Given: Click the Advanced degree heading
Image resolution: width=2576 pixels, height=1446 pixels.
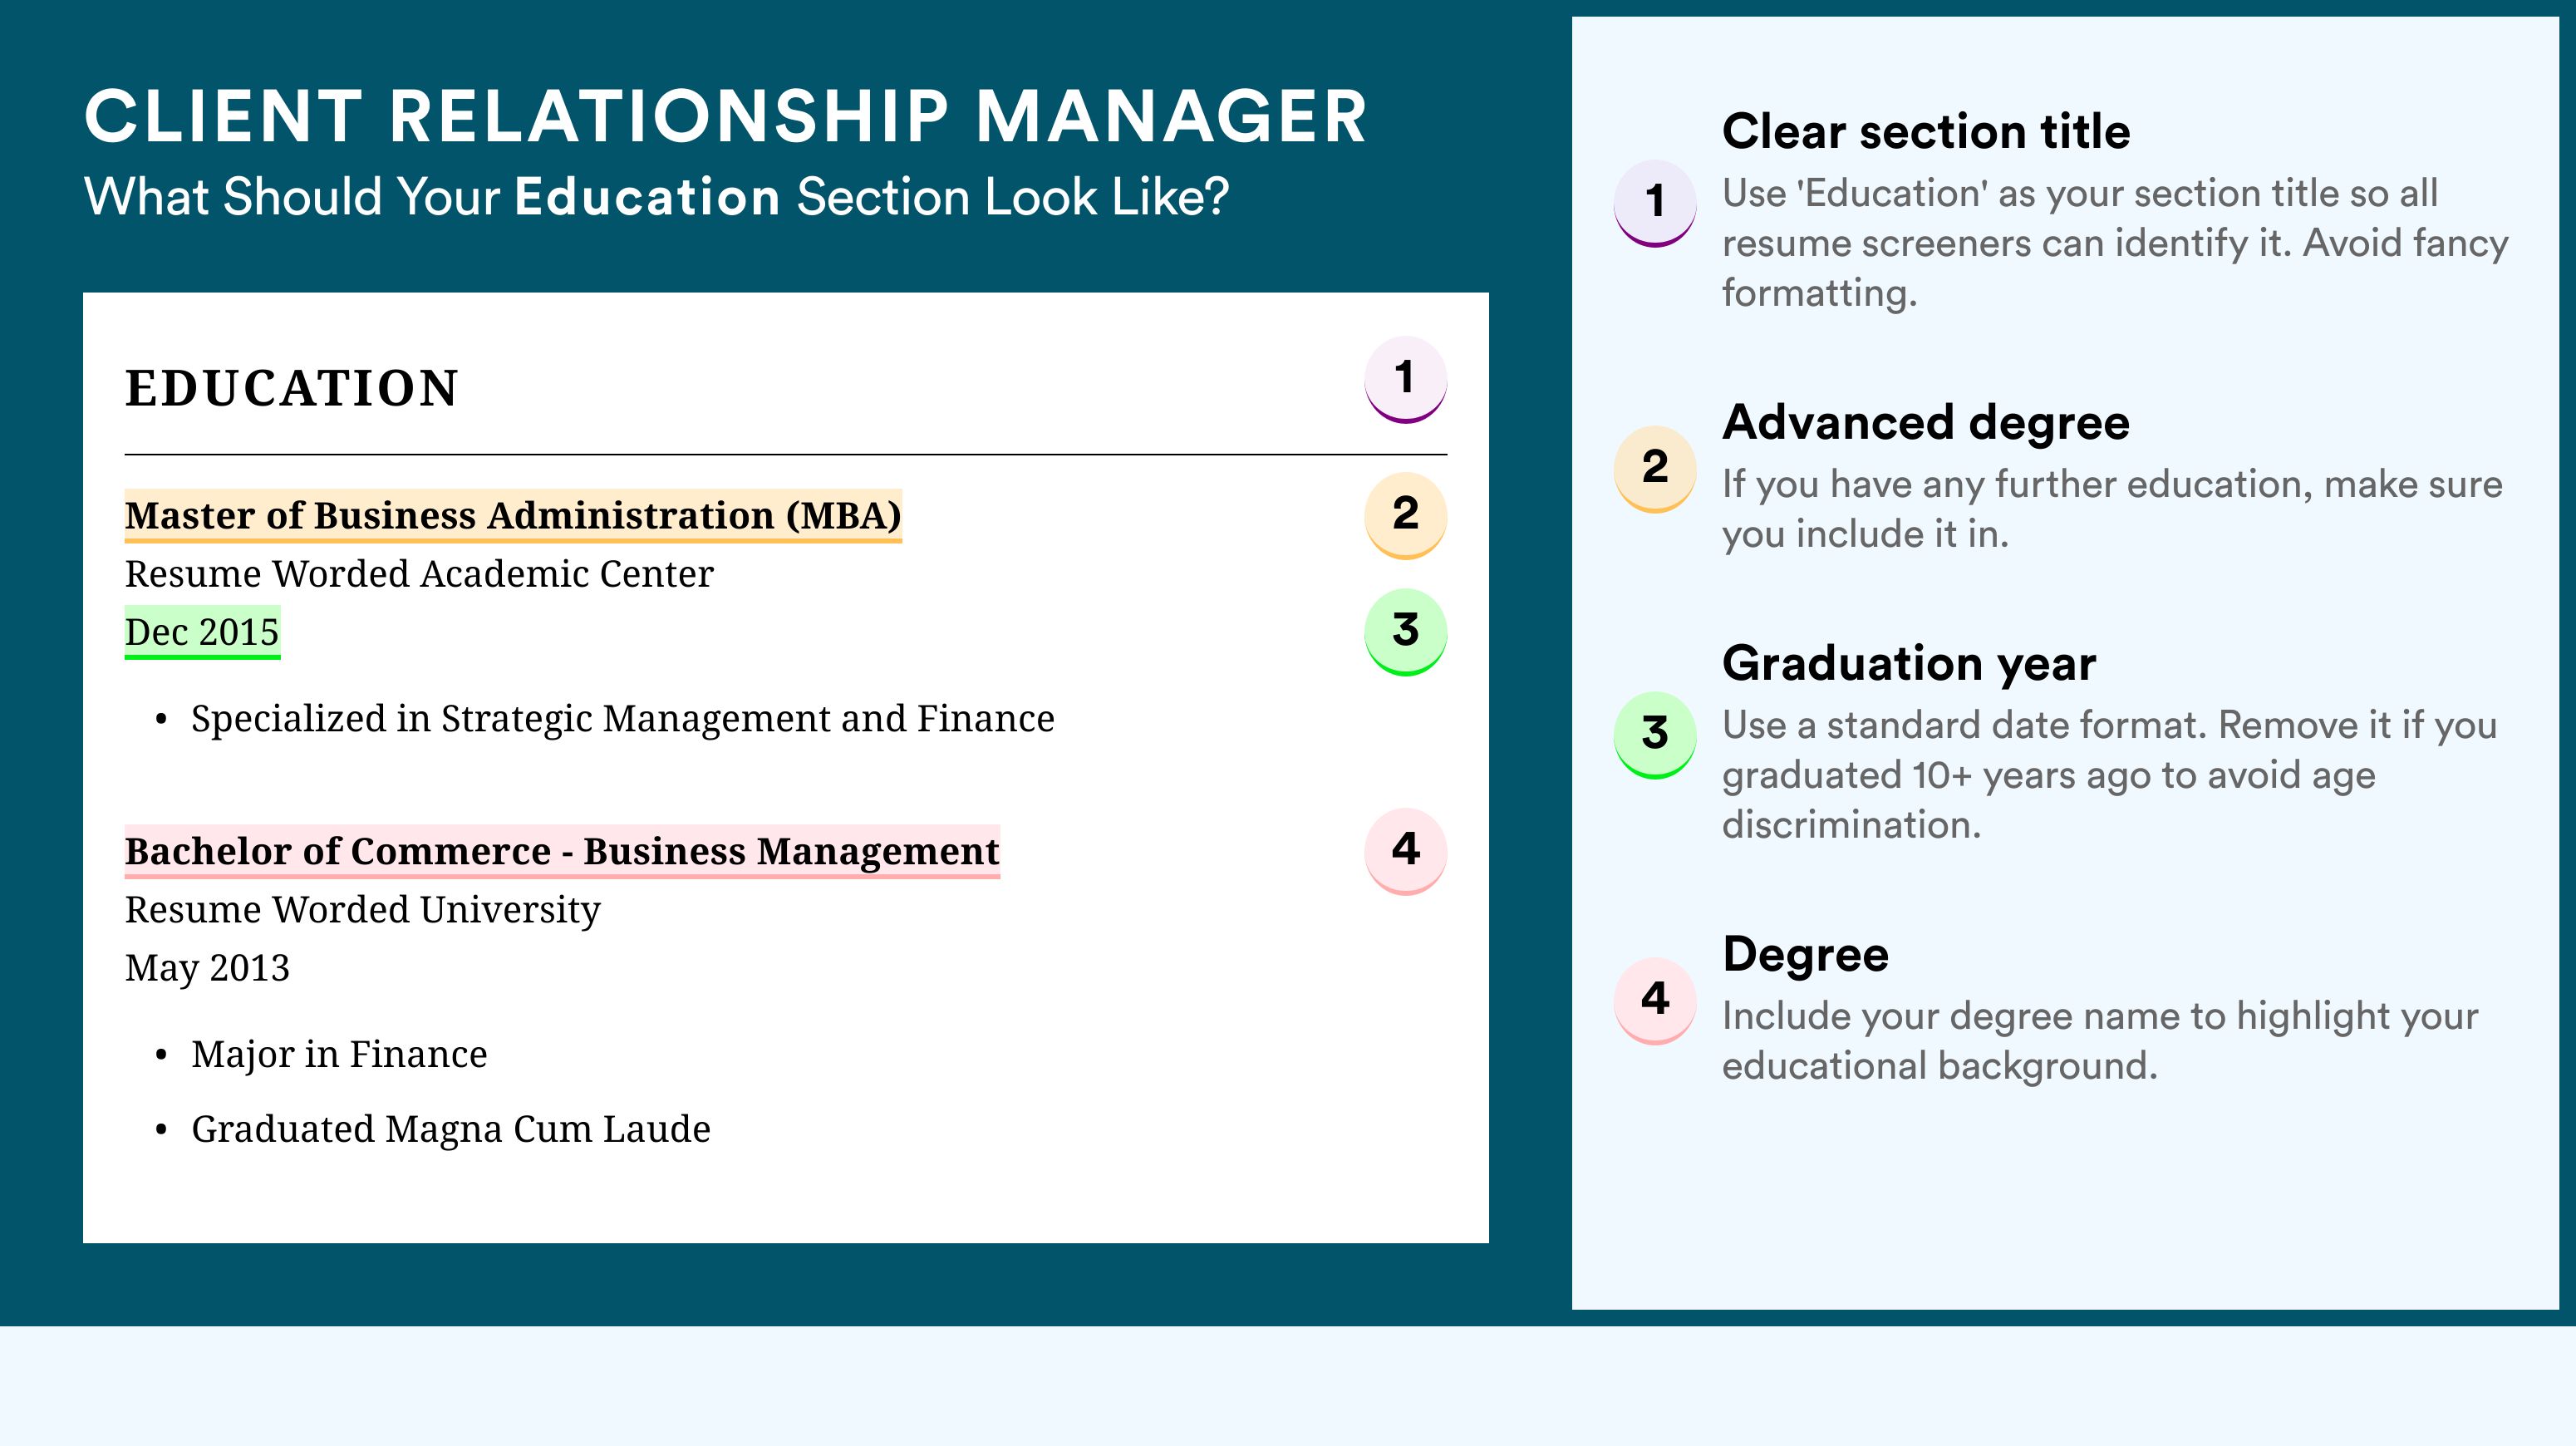Looking at the screenshot, I should pyautogui.click(x=1926, y=423).
